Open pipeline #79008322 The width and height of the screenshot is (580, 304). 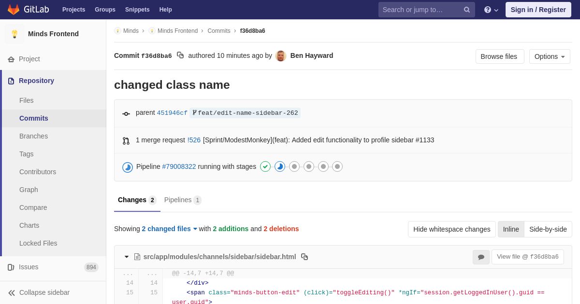179,166
